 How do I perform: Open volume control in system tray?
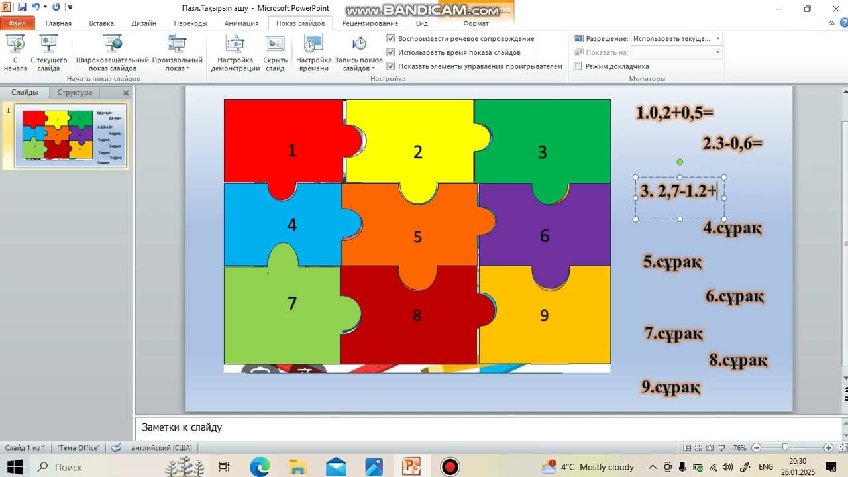pyautogui.click(x=727, y=467)
